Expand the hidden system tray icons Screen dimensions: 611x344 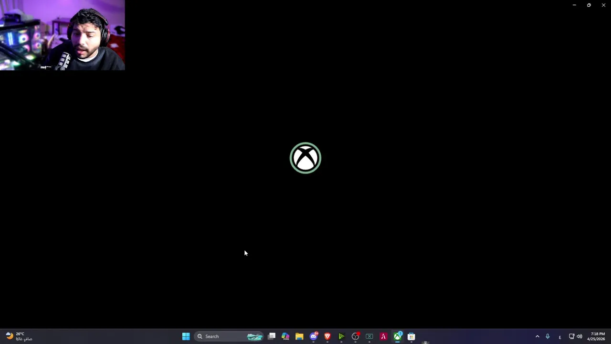pyautogui.click(x=537, y=336)
